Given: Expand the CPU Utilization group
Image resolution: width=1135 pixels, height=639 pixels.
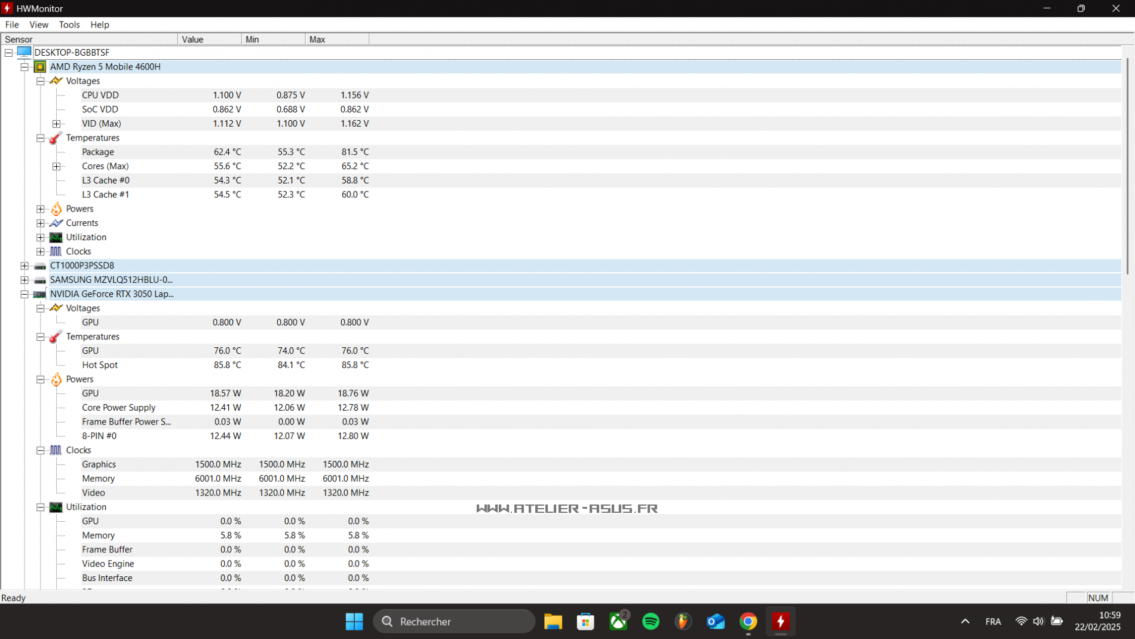Looking at the screenshot, I should pyautogui.click(x=40, y=237).
